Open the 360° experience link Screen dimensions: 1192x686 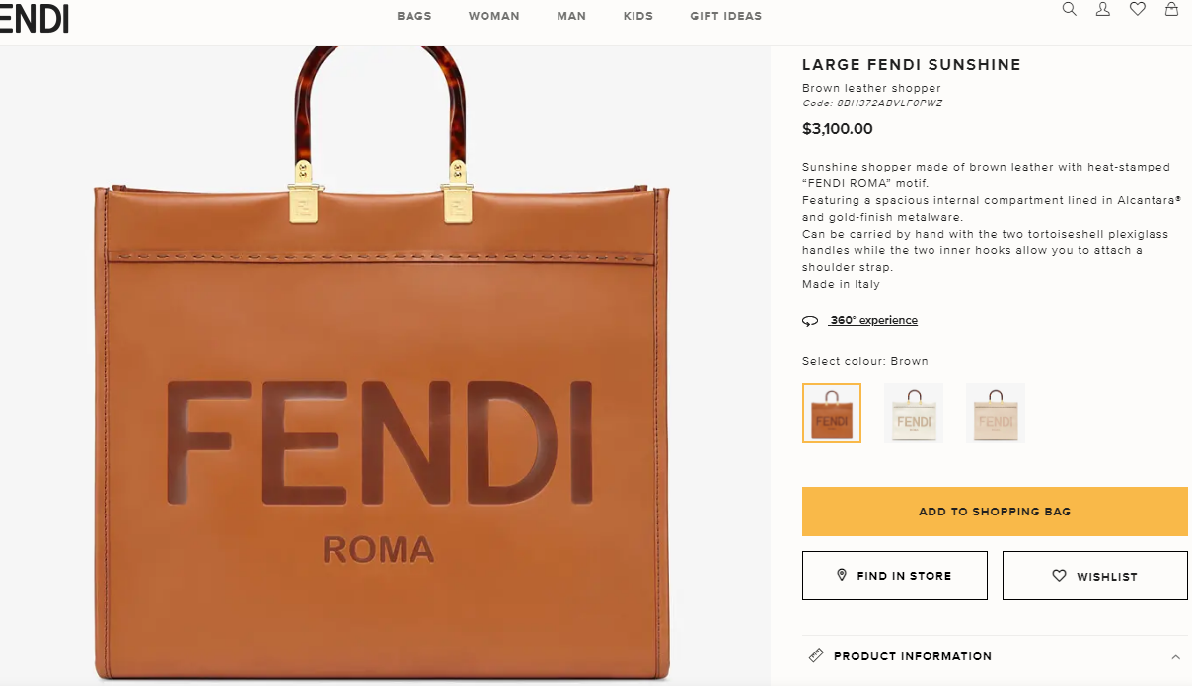(873, 321)
